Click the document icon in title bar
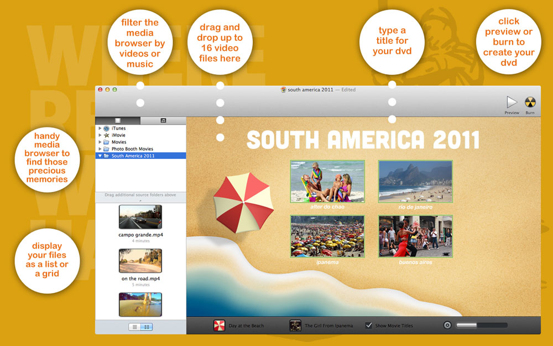 pyautogui.click(x=283, y=90)
